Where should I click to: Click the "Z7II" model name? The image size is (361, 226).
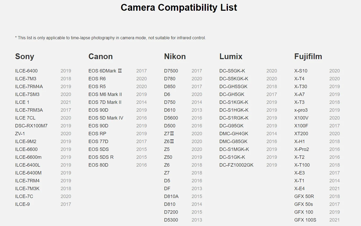point(169,134)
